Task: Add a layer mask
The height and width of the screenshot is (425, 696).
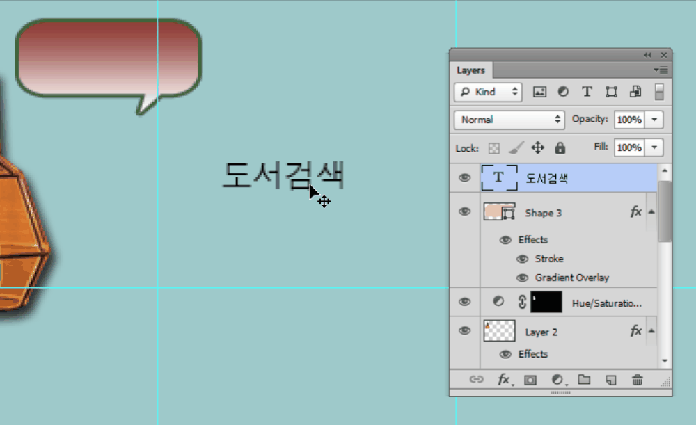Action: coord(530,380)
